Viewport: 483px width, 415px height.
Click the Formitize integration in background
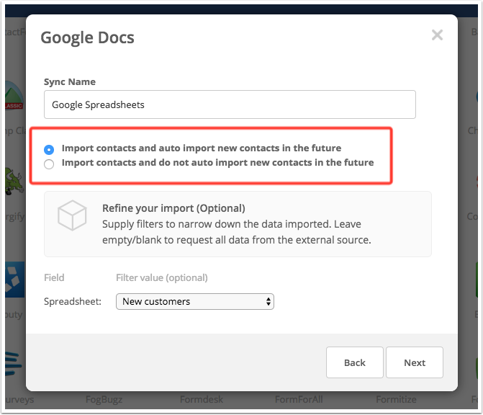pyautogui.click(x=396, y=400)
